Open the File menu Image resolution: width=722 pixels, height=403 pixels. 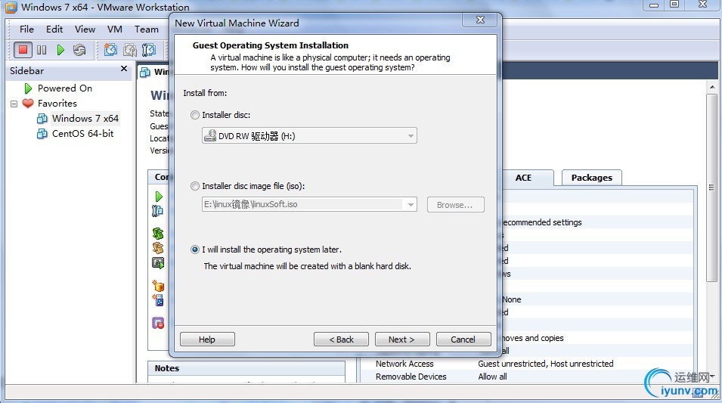pyautogui.click(x=26, y=29)
